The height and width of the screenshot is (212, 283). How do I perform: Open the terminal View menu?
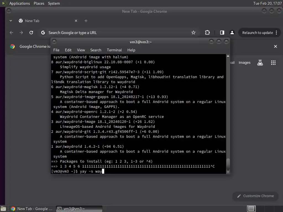click(81, 50)
